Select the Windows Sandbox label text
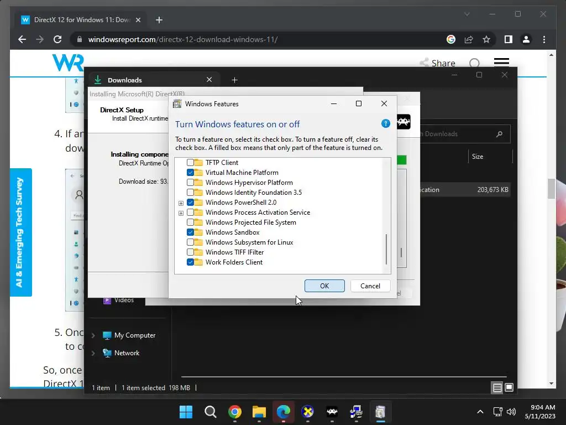The image size is (566, 425). (x=233, y=232)
